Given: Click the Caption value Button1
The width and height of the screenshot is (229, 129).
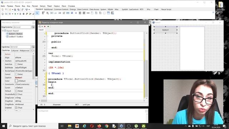Looking at the screenshot, I should click(x=19, y=77).
